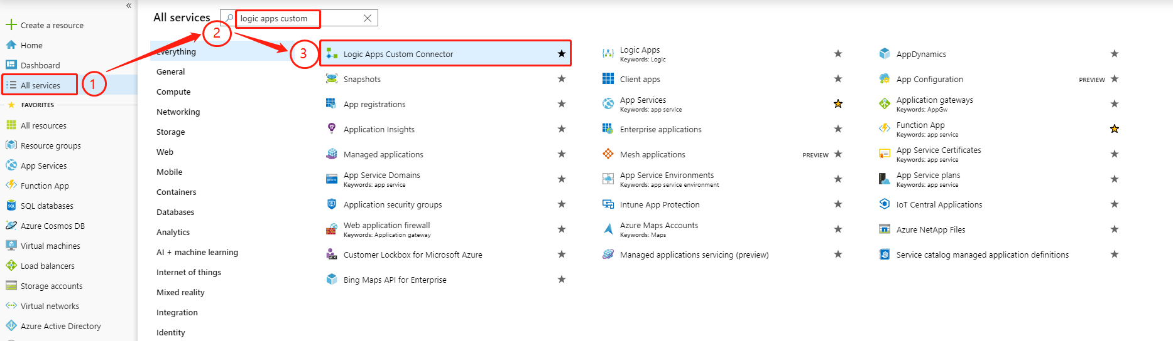Viewport: 1173px width, 341px height.
Task: Toggle favorite star for Function App
Action: tap(1115, 129)
